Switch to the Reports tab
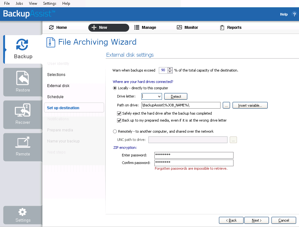 [x=231, y=28]
